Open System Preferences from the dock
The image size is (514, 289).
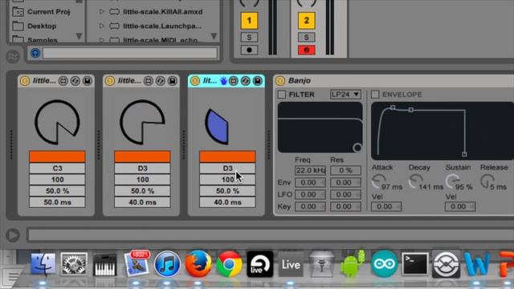(74, 264)
